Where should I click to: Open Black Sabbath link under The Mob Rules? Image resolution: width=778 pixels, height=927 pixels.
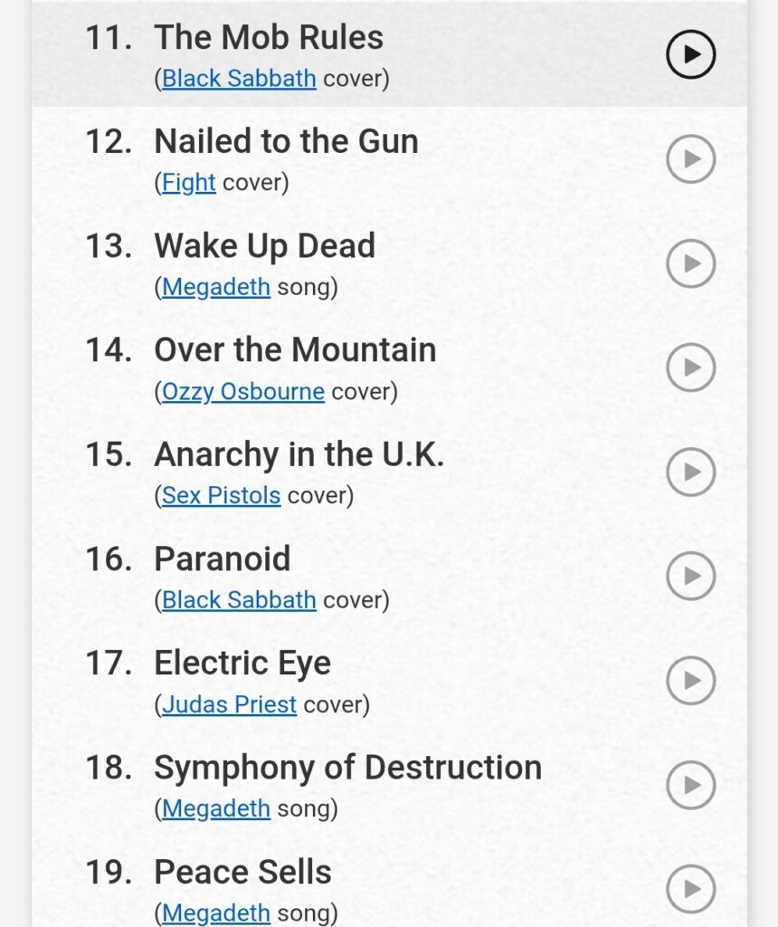pyautogui.click(x=239, y=79)
